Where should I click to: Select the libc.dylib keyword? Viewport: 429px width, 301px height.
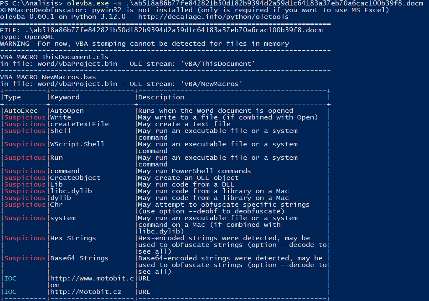coord(71,191)
